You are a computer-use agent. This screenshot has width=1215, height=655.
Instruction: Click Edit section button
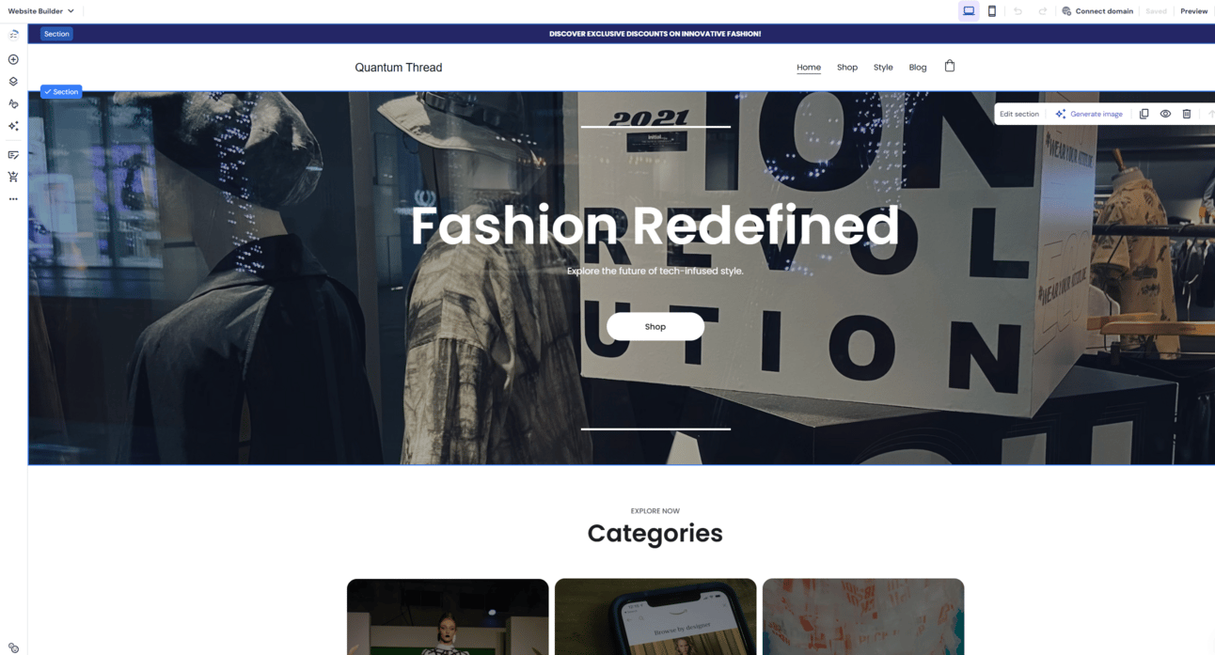click(1019, 114)
